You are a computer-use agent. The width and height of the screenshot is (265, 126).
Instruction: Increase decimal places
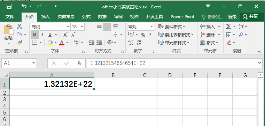[131, 43]
